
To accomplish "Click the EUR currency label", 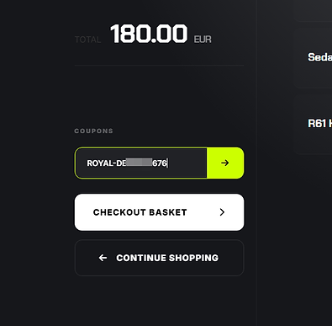I will tap(203, 40).
